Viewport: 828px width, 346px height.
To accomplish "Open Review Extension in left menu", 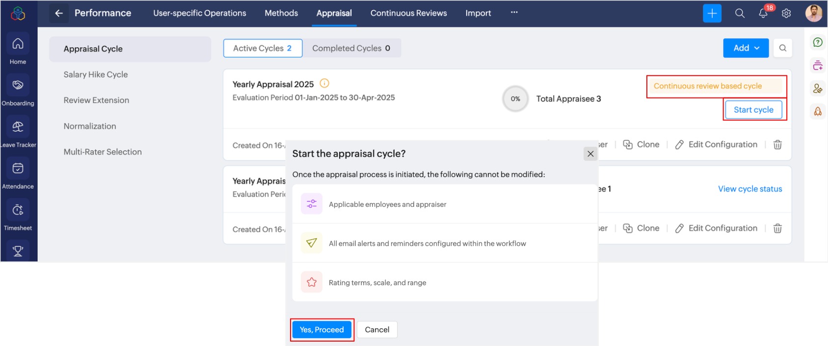I will tap(96, 100).
